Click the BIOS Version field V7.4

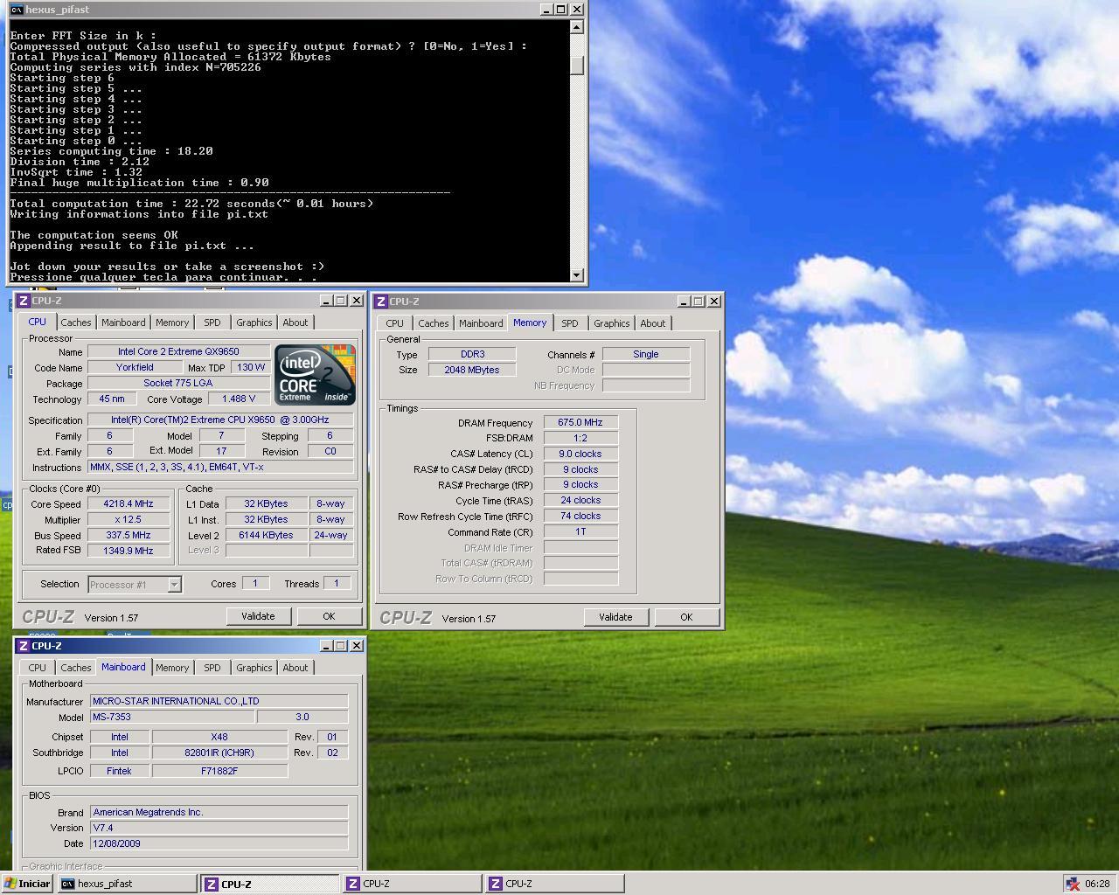pos(219,828)
